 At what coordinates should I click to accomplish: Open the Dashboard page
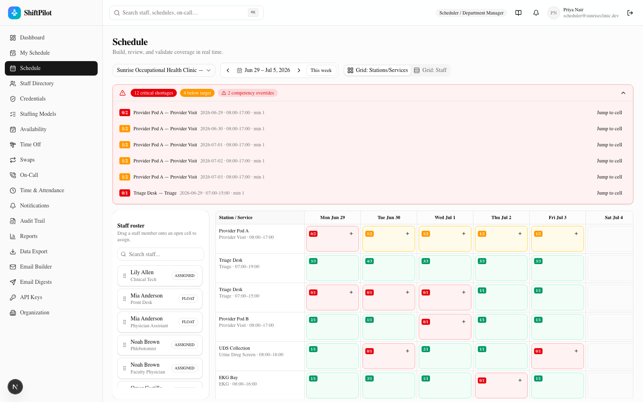51,38
